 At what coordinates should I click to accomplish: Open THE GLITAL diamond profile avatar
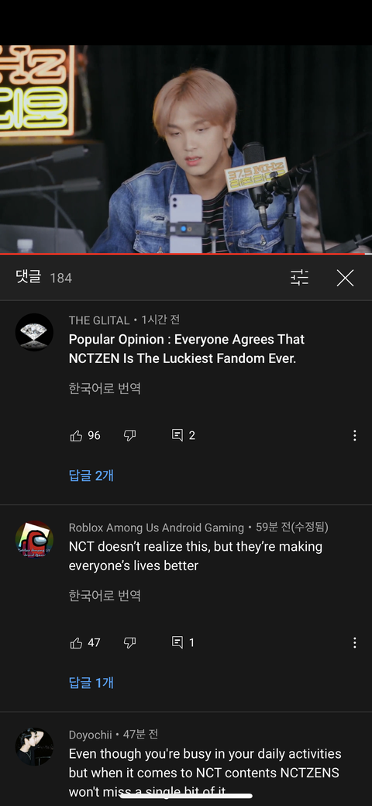click(x=34, y=332)
